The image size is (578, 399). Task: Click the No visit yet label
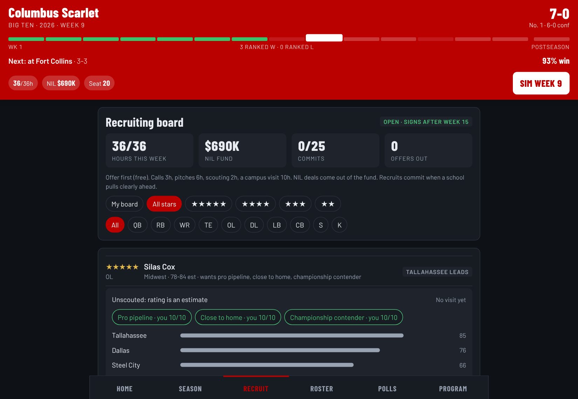click(451, 300)
